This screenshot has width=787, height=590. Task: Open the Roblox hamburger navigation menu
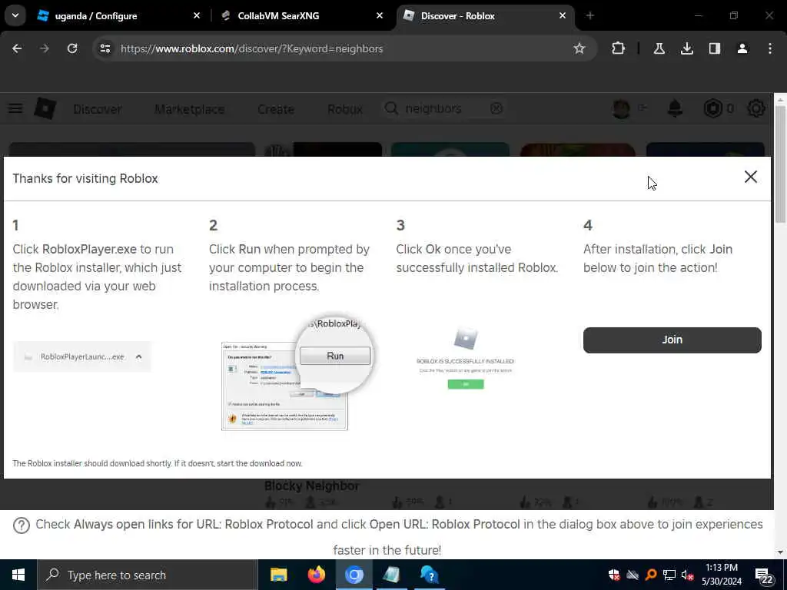(15, 108)
